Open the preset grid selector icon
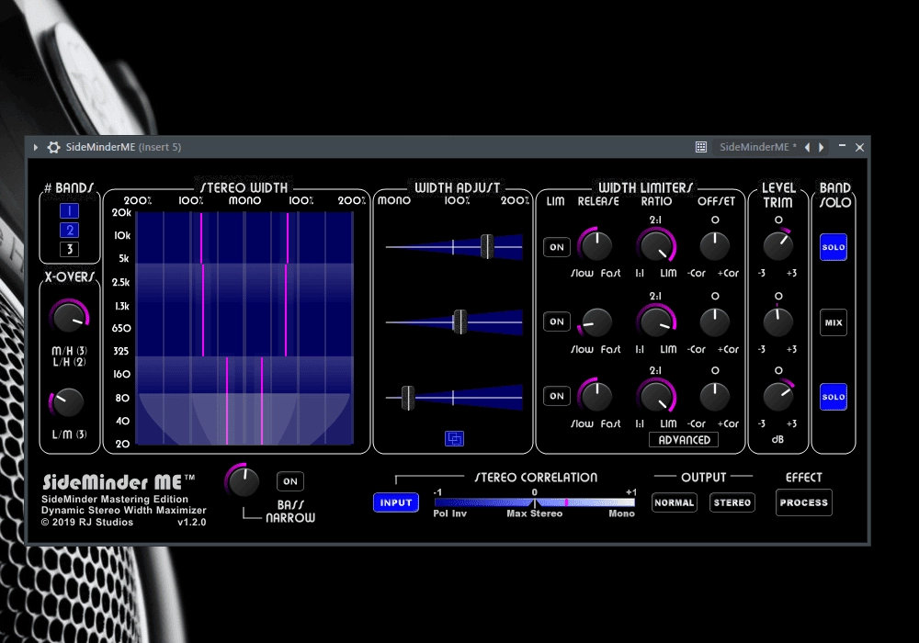The width and height of the screenshot is (919, 643). [x=700, y=147]
